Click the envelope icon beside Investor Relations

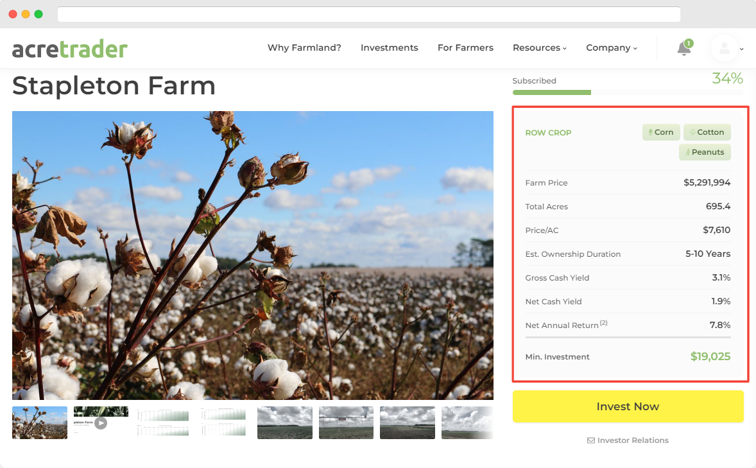(x=590, y=440)
